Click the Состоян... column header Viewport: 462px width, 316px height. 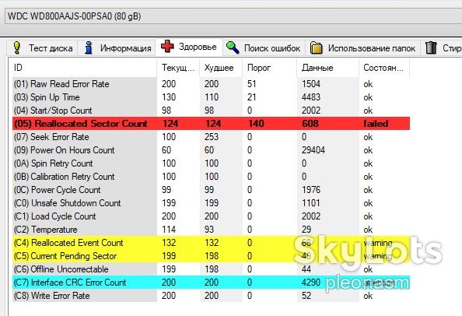[384, 68]
